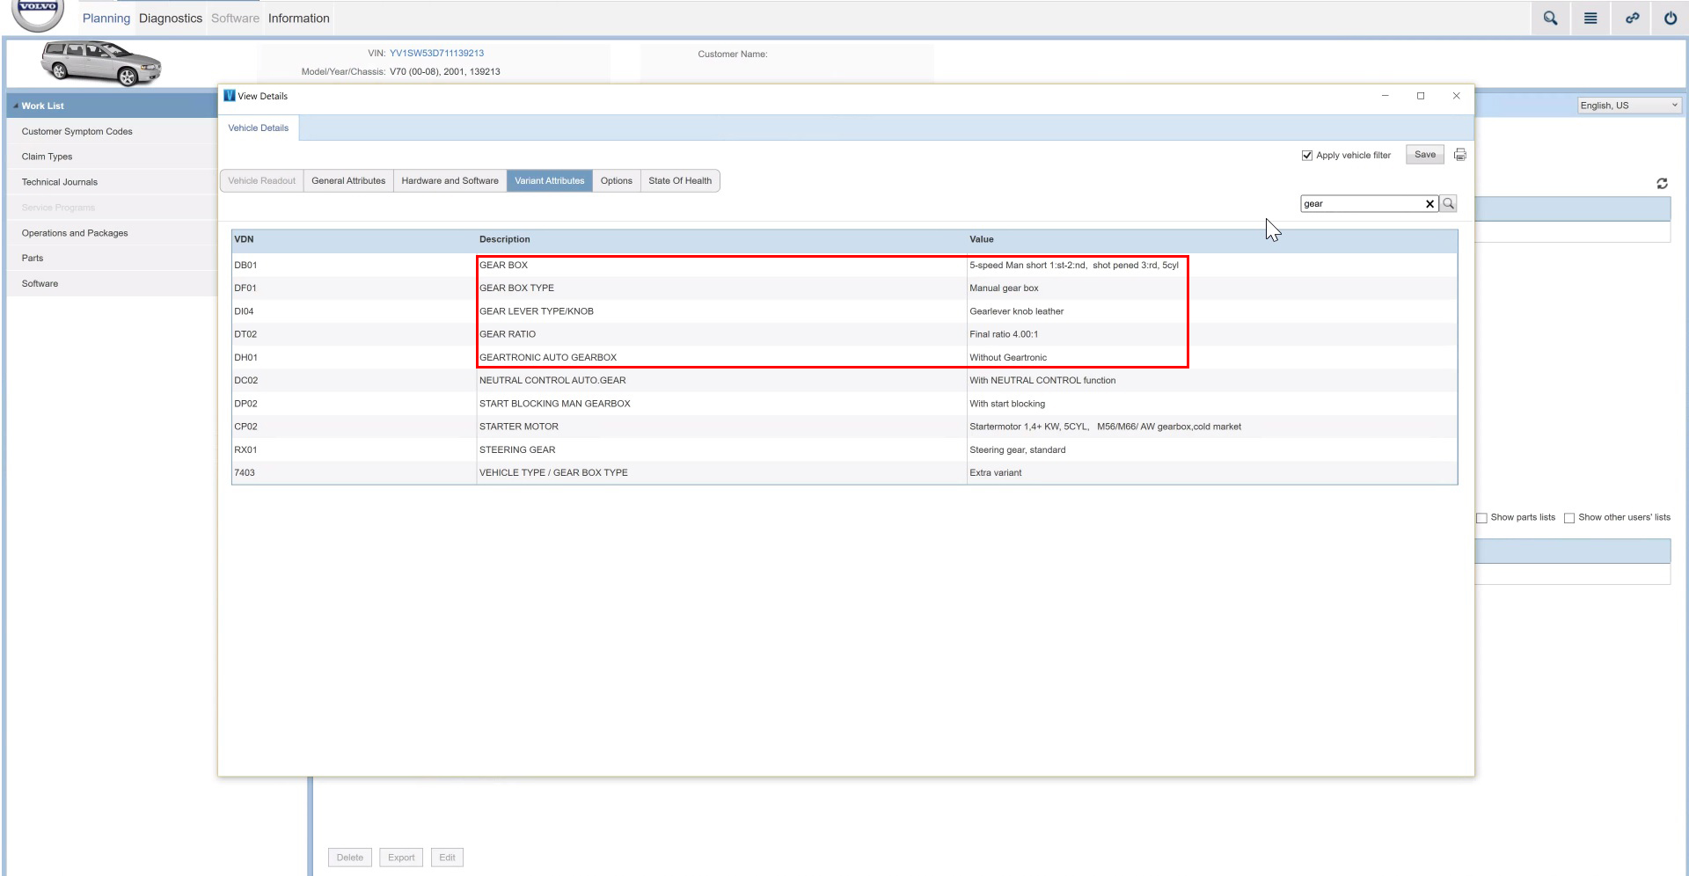Click the chain link connection icon
The width and height of the screenshot is (1689, 876).
[x=1632, y=18]
